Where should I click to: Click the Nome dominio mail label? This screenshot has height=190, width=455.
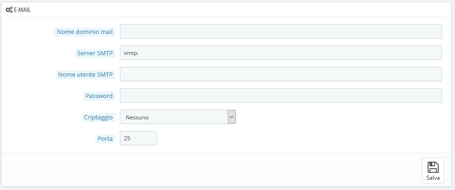click(x=85, y=32)
